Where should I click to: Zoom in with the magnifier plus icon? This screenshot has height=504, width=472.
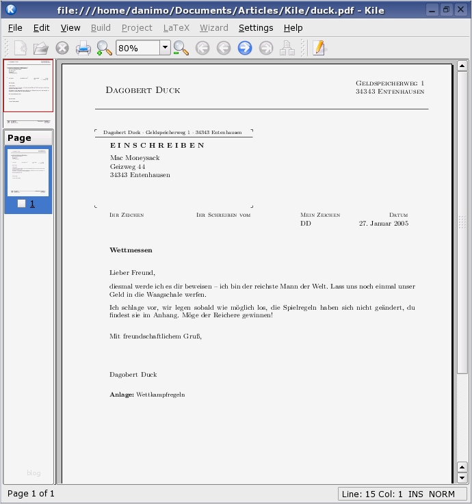[x=104, y=49]
